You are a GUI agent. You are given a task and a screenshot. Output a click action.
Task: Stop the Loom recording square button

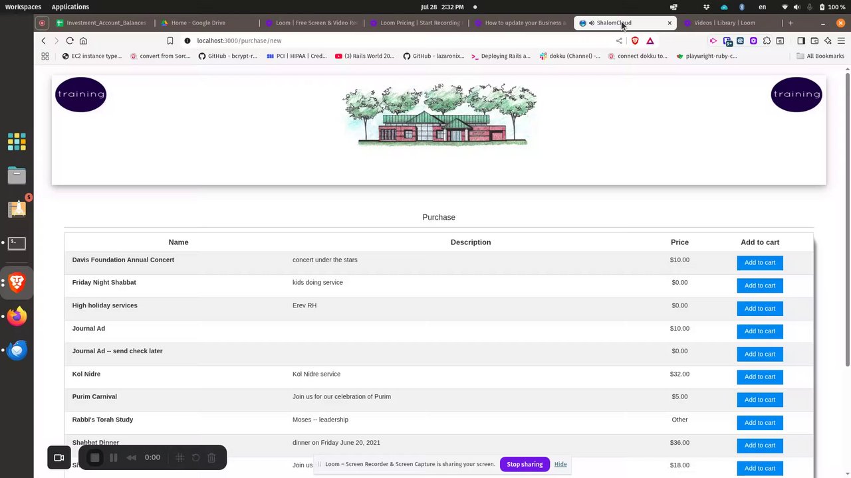95,457
